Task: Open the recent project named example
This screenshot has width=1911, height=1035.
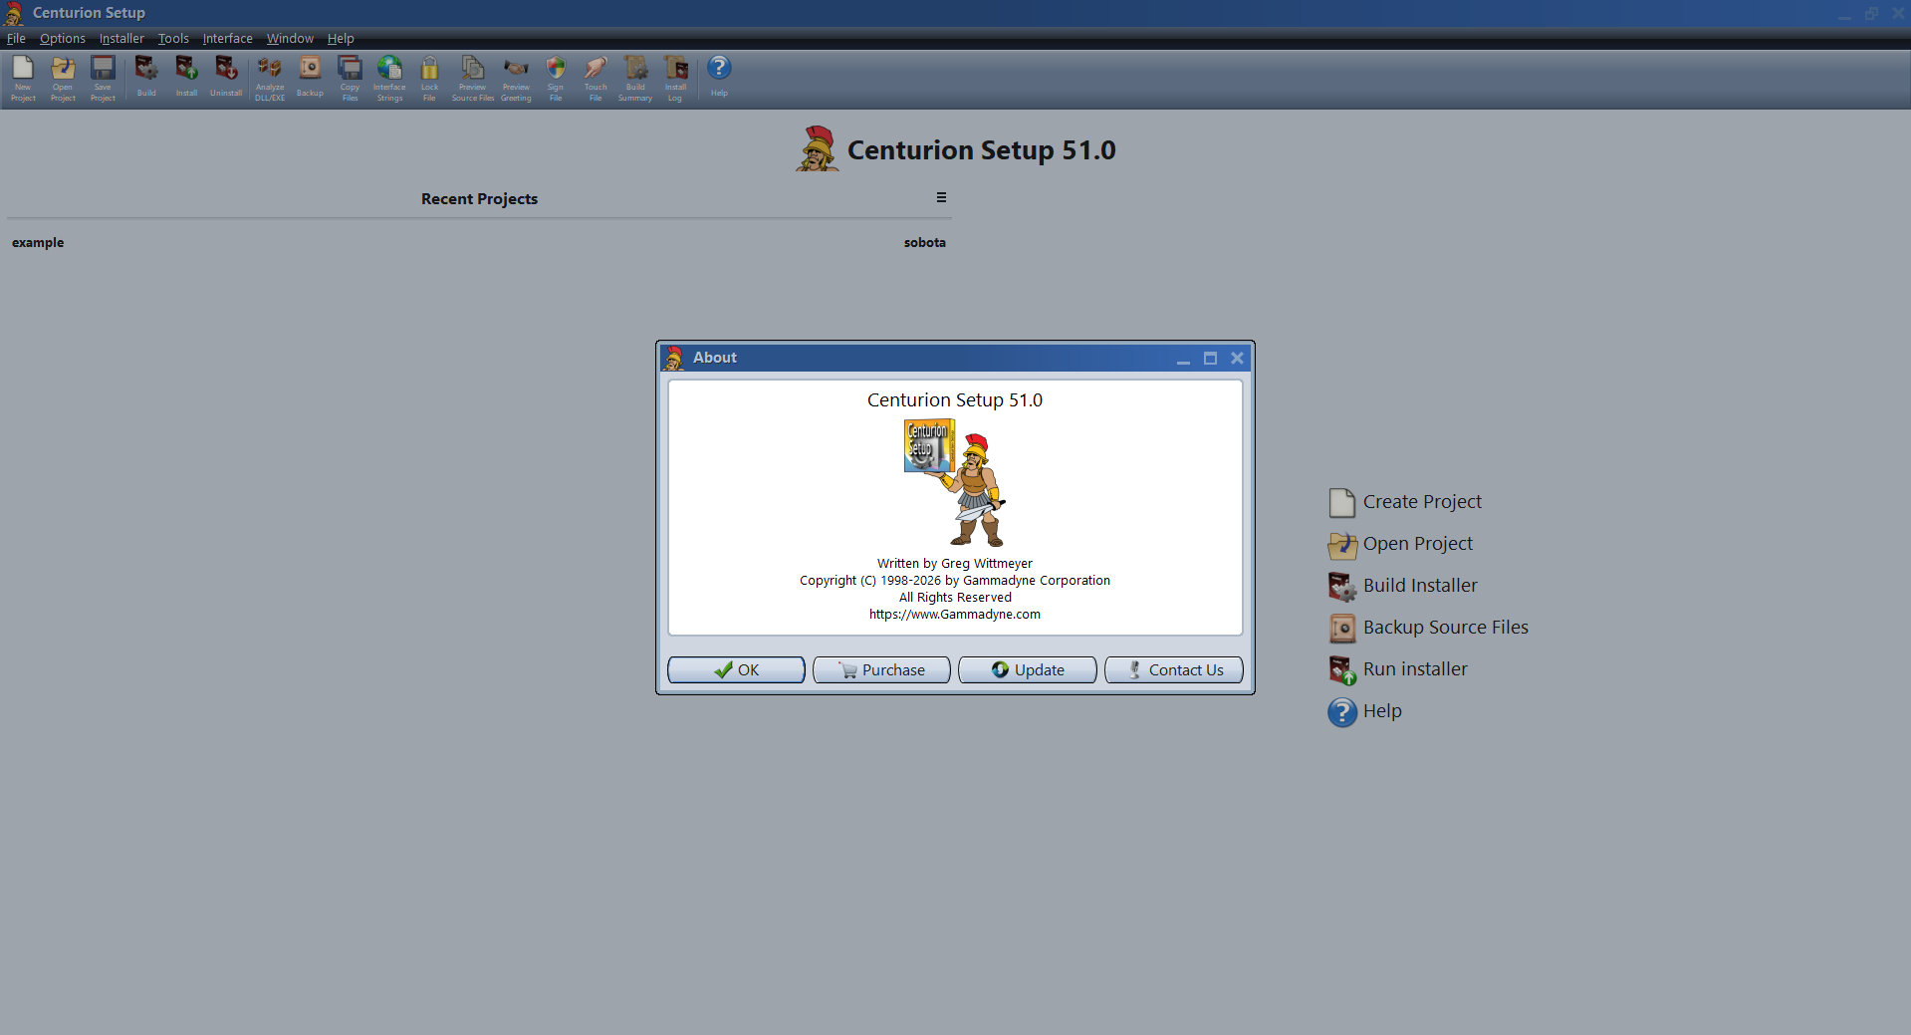Action: 38,242
